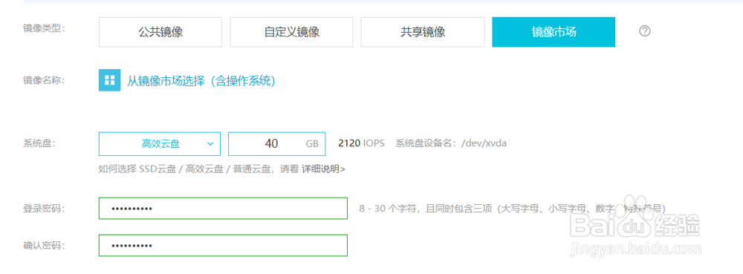Image resolution: width=743 pixels, height=274 pixels.
Task: Click the 40 GB disk size field
Action: 276,144
